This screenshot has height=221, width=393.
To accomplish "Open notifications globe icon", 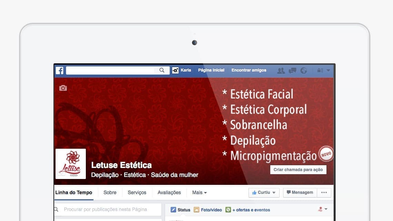I will 303,71.
